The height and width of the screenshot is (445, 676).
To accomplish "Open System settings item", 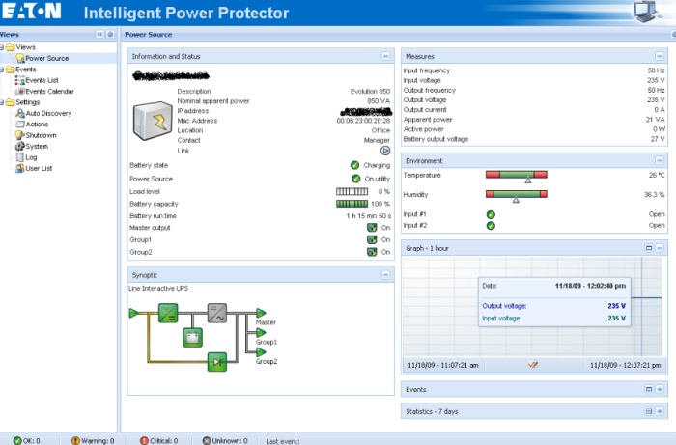I will click(x=37, y=146).
